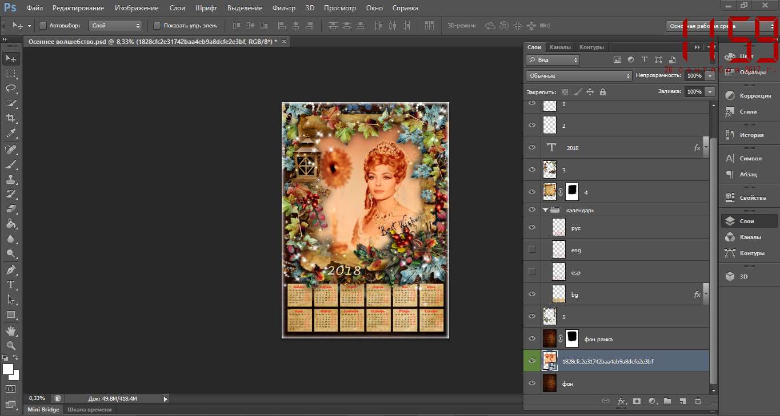Open the Вид layer filter dropdown
This screenshot has height=416, width=780.
coord(552,59)
